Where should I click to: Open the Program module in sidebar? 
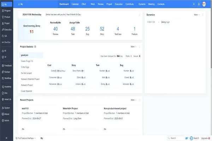(x=6, y=11)
